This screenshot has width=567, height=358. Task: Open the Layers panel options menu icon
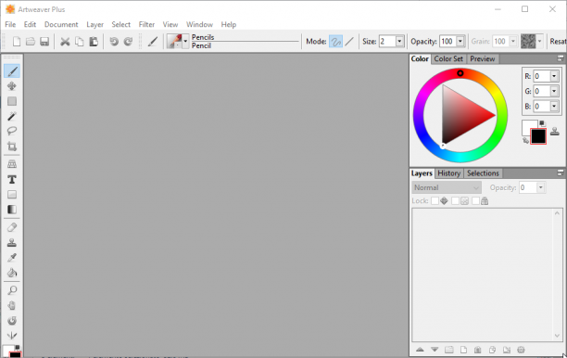tap(561, 173)
